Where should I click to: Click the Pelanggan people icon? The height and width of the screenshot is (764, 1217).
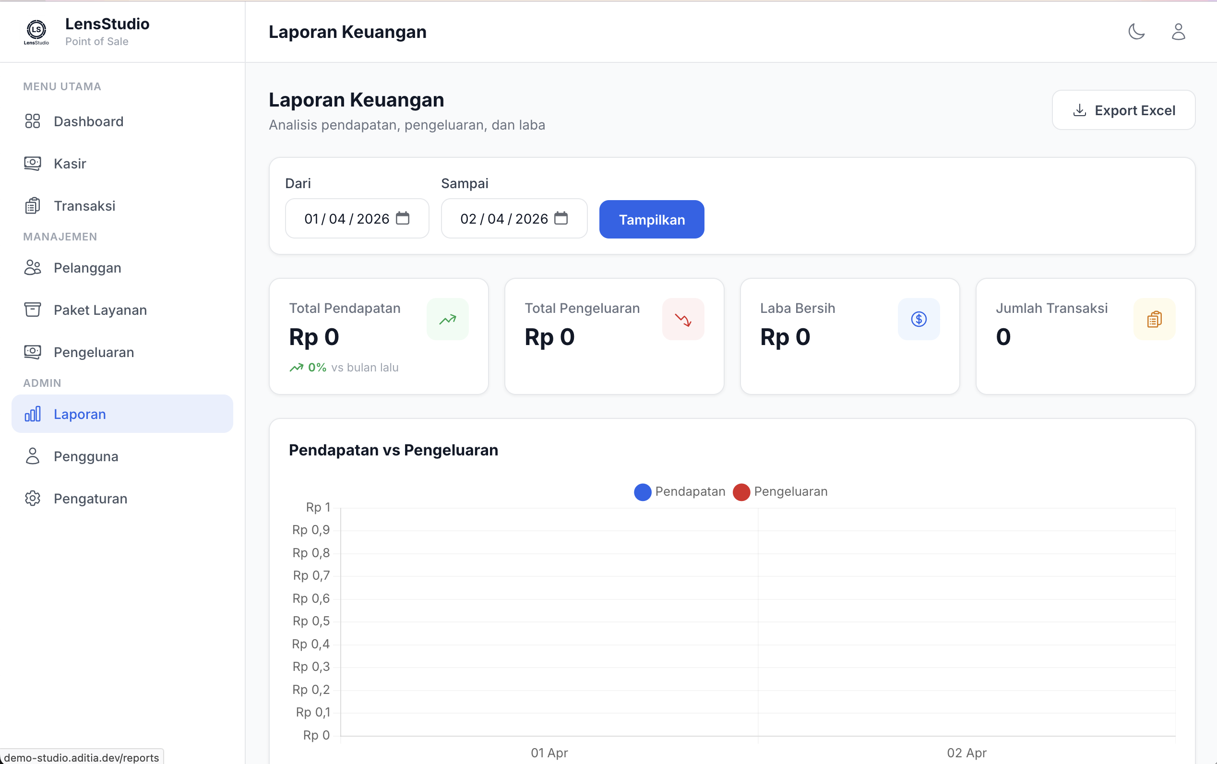tap(32, 268)
